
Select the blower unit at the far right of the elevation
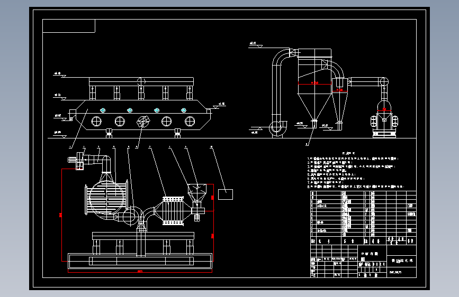click(x=384, y=119)
